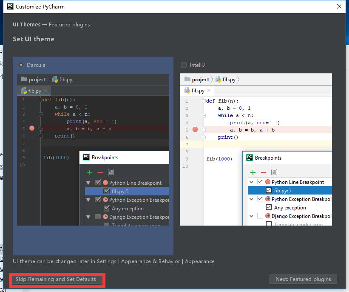Click Python Exception Breakpoint lightning icon in Darcula tree

(x=105, y=200)
